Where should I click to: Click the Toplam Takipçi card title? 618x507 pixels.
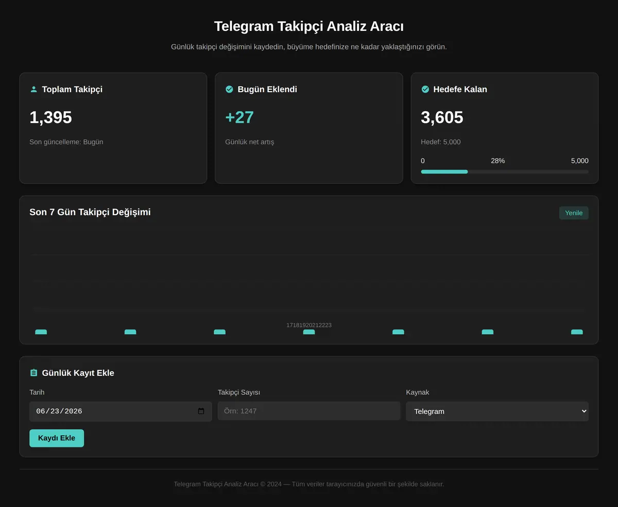[x=72, y=89]
